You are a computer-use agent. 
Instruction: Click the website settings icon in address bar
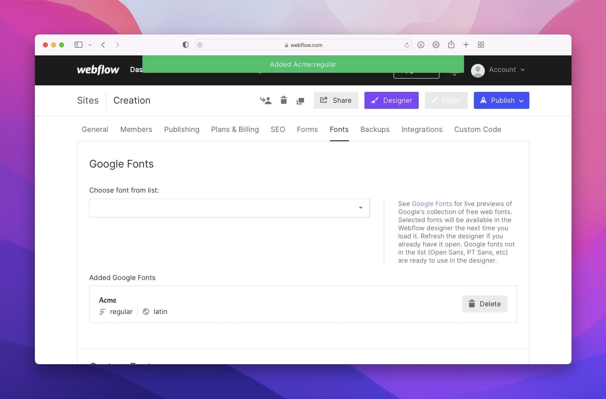(x=200, y=45)
